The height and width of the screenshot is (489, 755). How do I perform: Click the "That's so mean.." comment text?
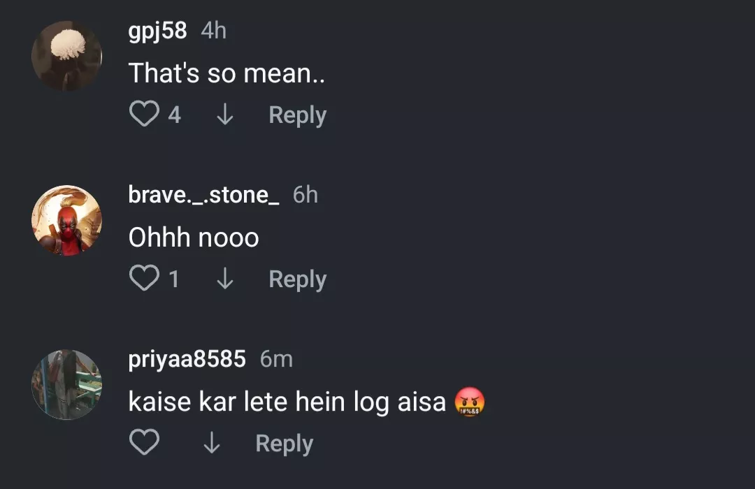pos(227,73)
